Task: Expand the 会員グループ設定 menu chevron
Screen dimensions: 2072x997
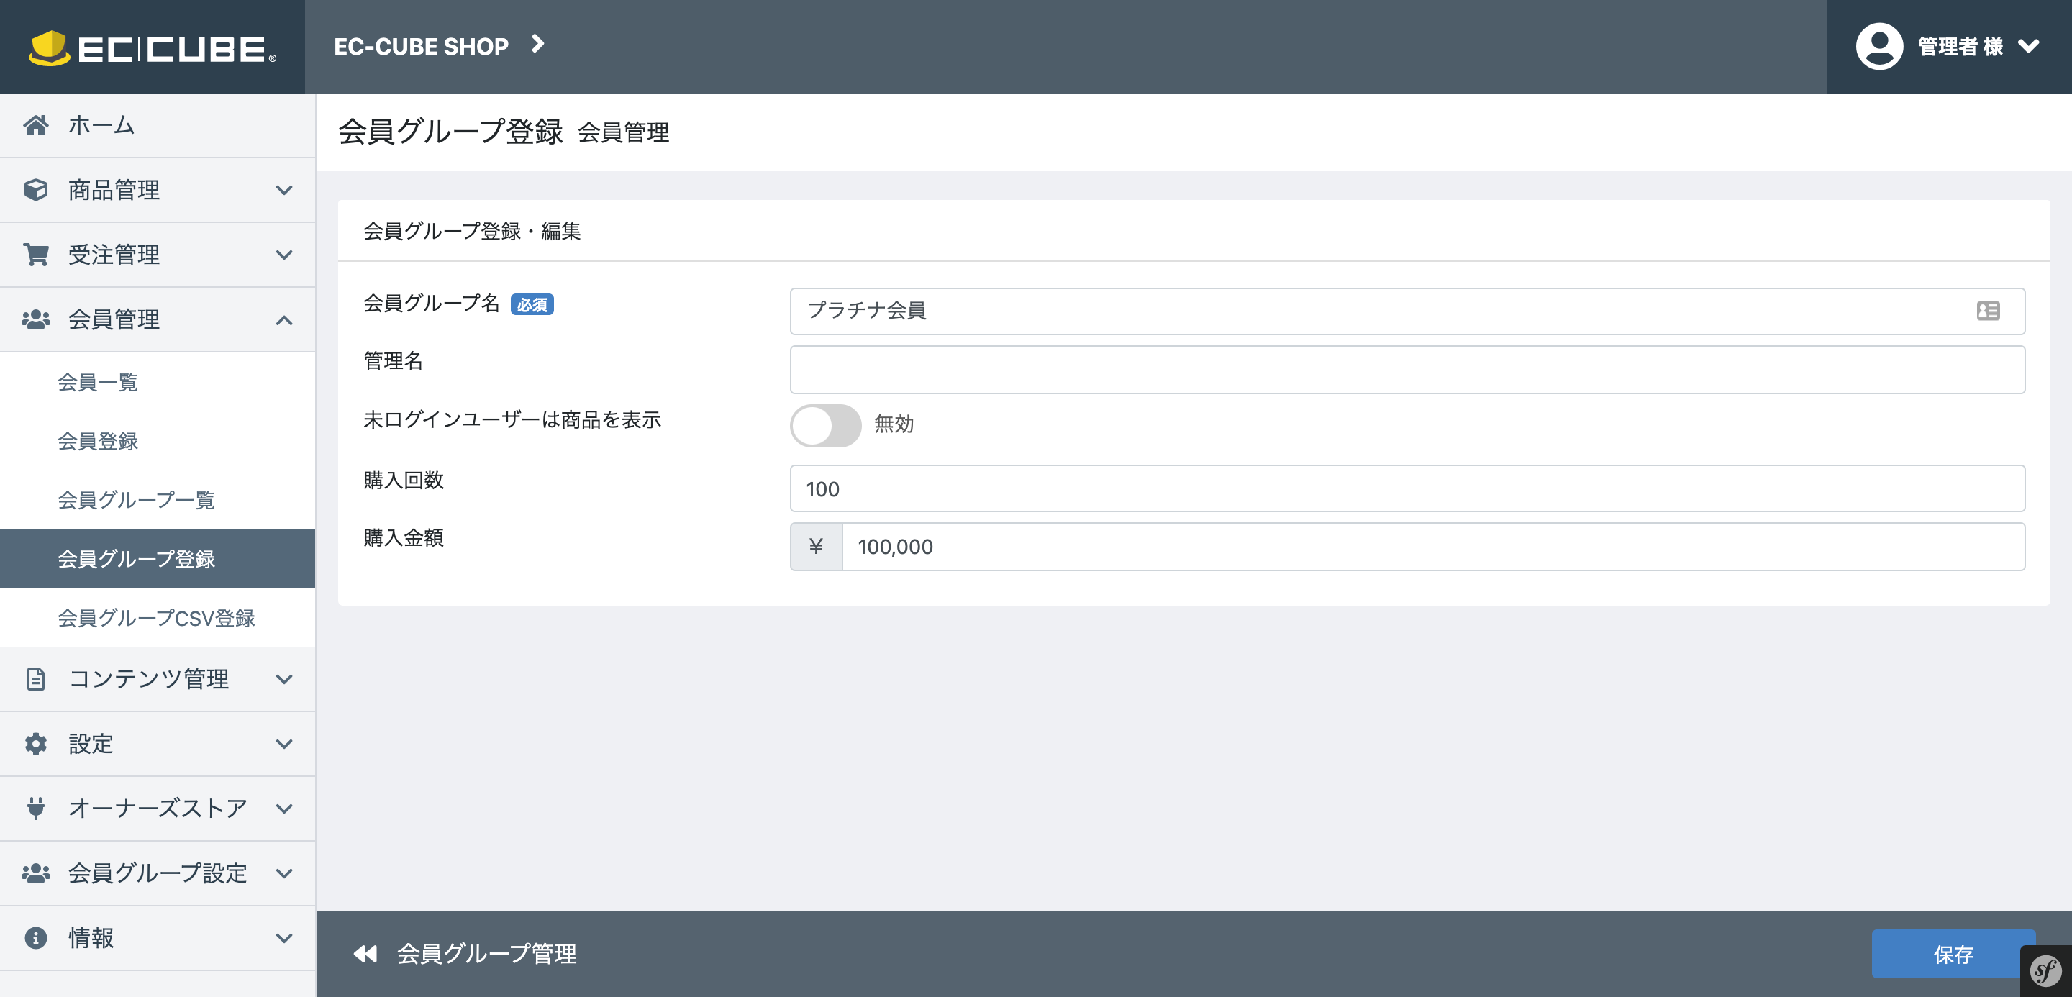Action: click(284, 873)
